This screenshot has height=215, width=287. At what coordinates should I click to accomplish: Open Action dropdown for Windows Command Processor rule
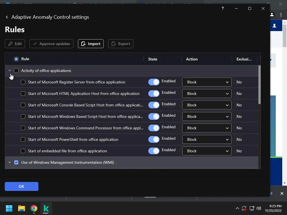point(207,128)
